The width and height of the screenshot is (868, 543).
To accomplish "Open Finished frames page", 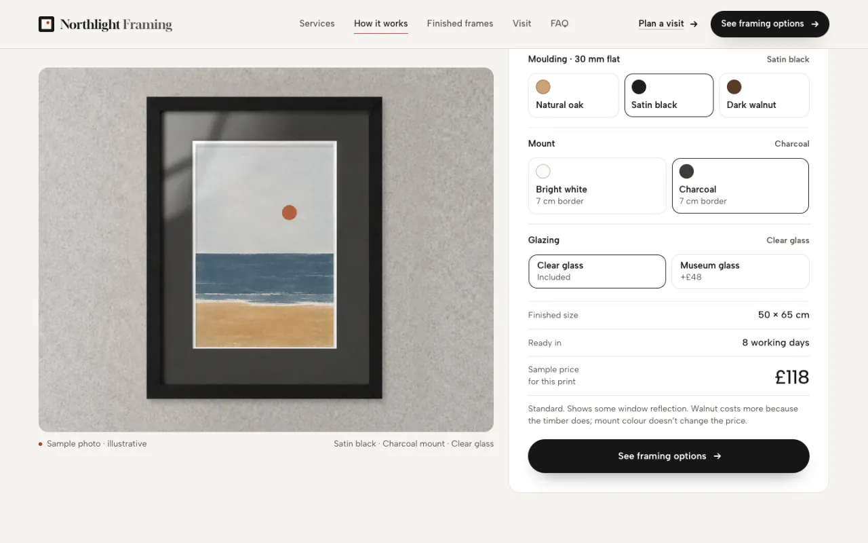I will (460, 24).
